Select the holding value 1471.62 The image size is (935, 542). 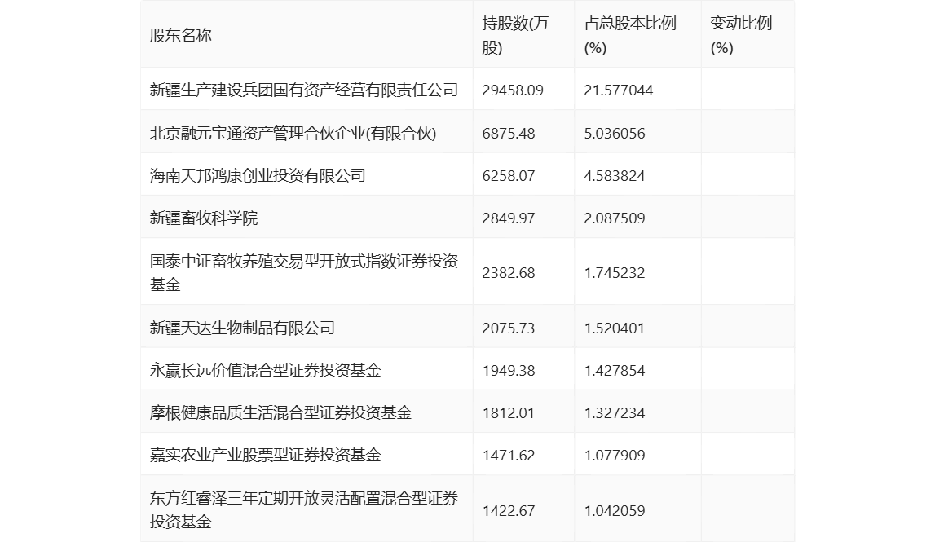pos(509,456)
